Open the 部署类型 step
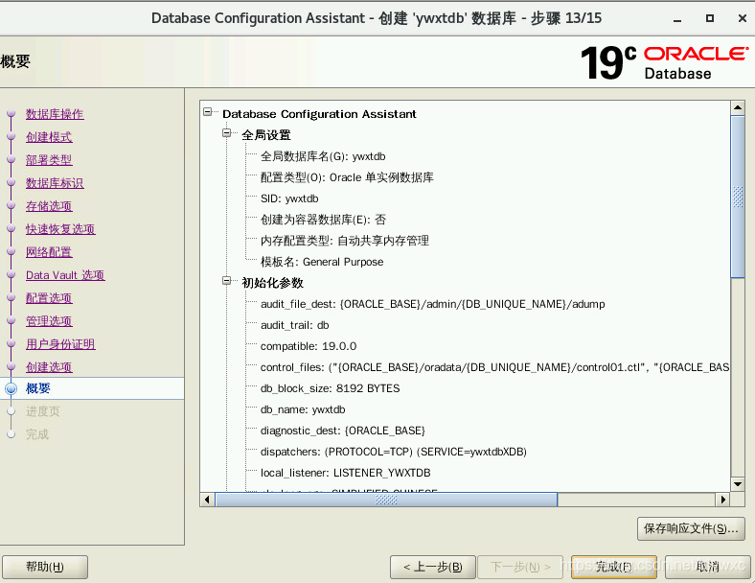 49,160
